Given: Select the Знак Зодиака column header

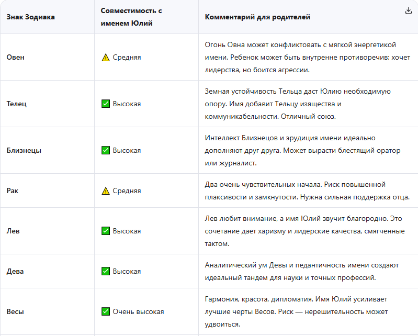Looking at the screenshot, I should [x=31, y=17].
